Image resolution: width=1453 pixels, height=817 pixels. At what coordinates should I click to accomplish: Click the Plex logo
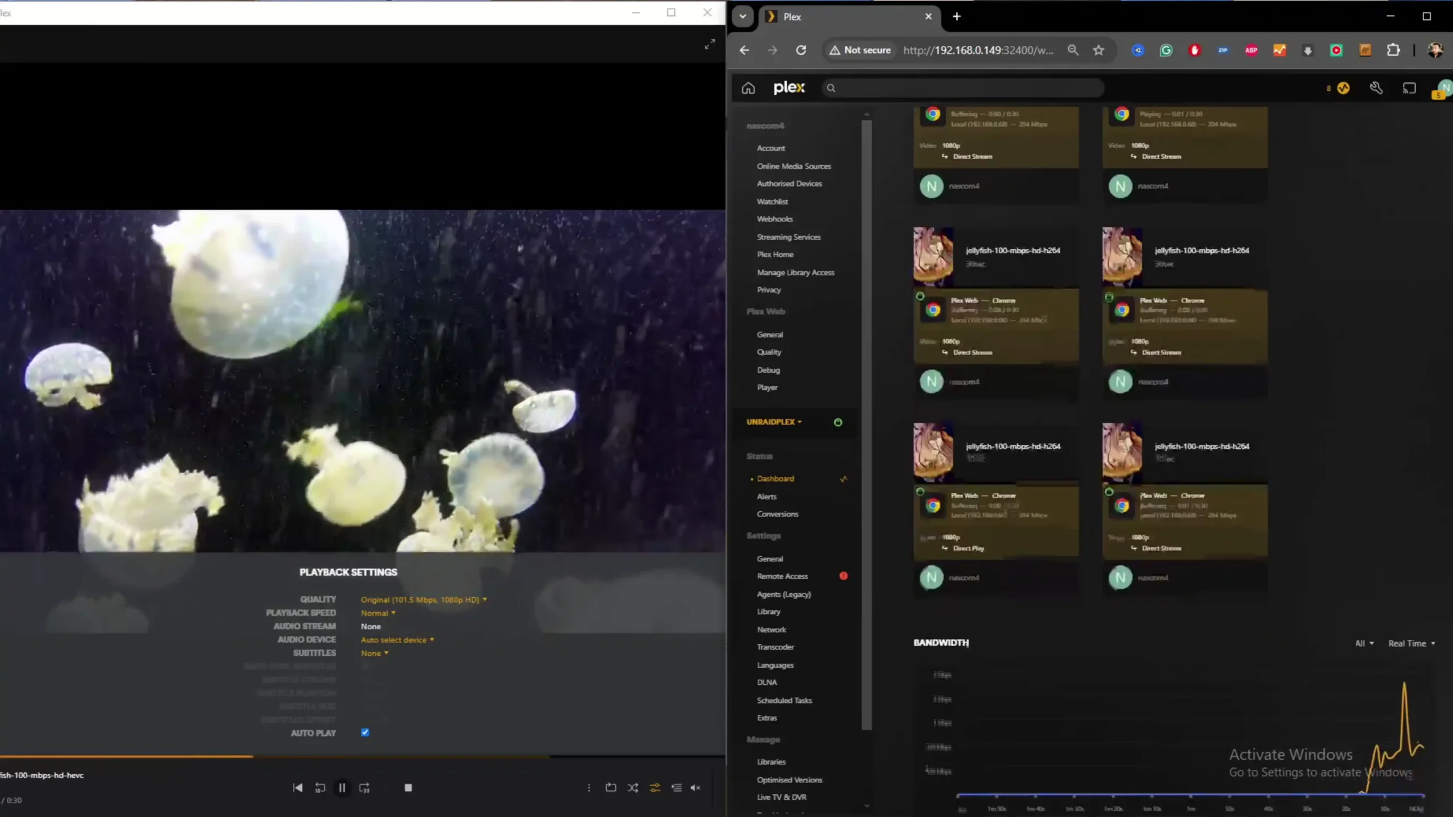point(789,87)
